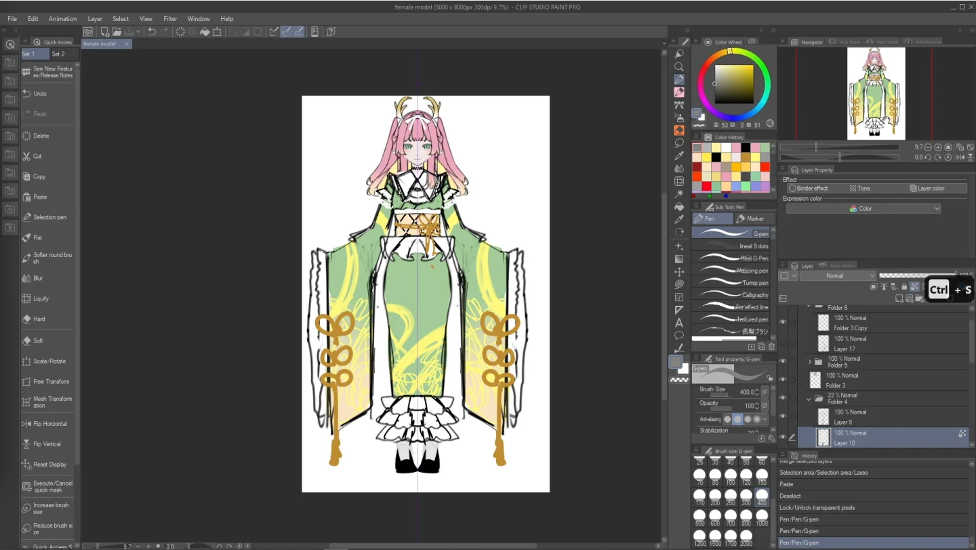
Task: Open the save options dropdown arrow
Action: [x=138, y=32]
